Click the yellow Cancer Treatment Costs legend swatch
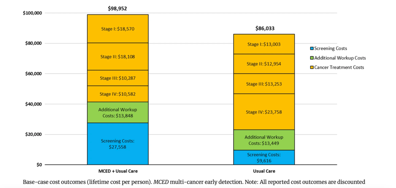Image resolution: width=396 pixels, height=188 pixels. (312, 68)
